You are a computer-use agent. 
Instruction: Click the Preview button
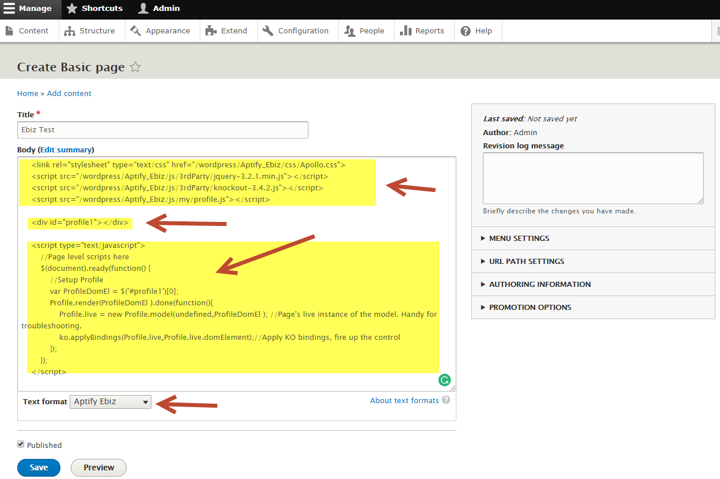98,467
